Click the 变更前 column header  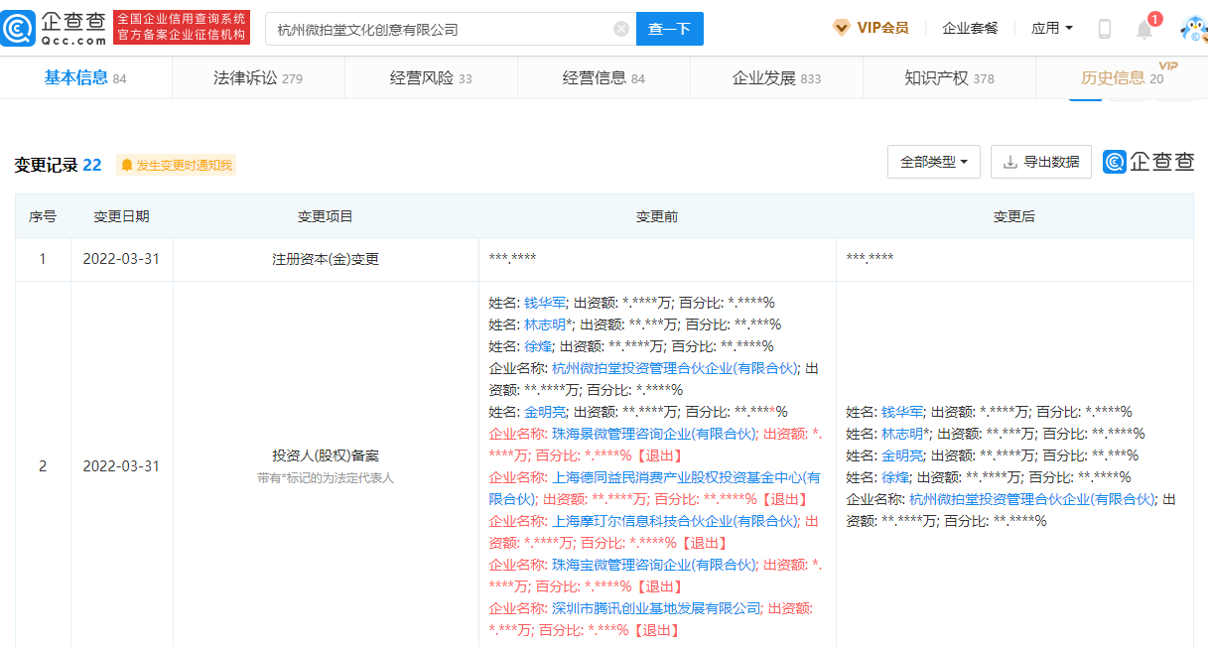tap(657, 216)
